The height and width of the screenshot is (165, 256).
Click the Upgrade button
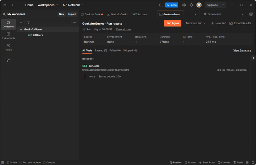[x=212, y=5]
